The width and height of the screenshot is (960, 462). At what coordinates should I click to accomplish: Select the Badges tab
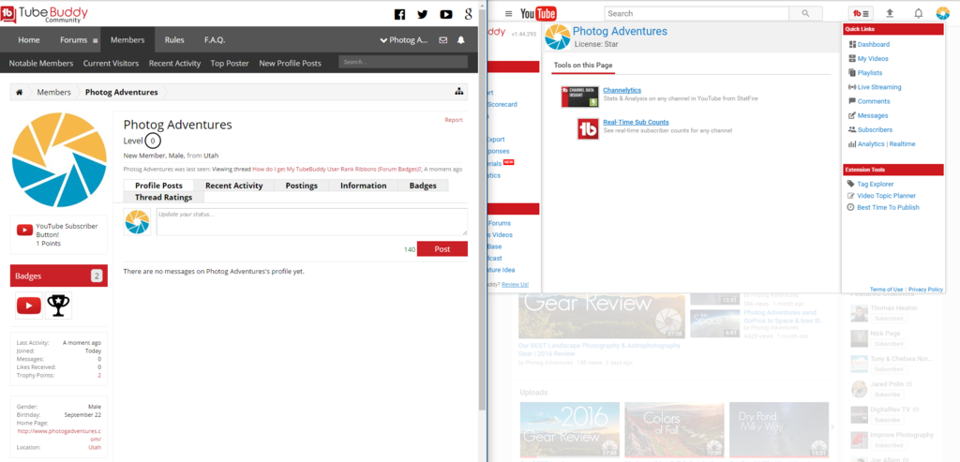423,186
